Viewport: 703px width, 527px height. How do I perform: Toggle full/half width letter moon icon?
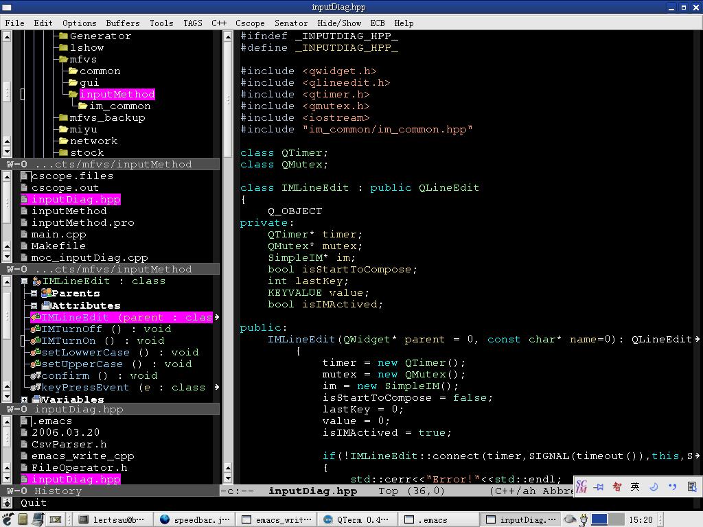pos(654,487)
